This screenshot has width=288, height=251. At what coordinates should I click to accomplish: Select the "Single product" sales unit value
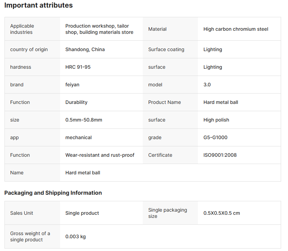tap(82, 213)
